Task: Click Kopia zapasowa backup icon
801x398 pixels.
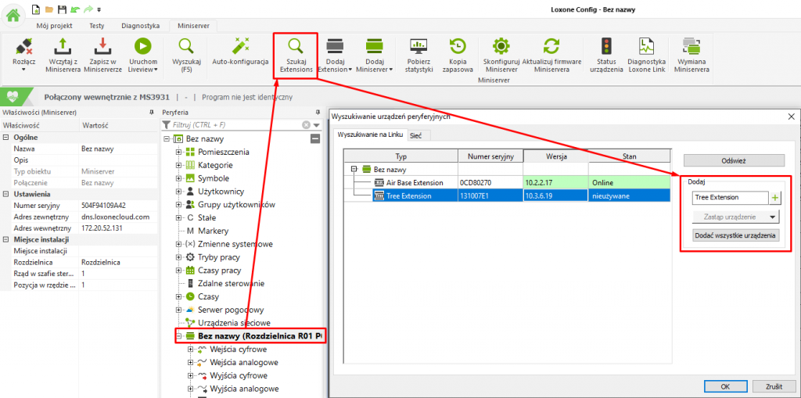Action: pos(458,47)
